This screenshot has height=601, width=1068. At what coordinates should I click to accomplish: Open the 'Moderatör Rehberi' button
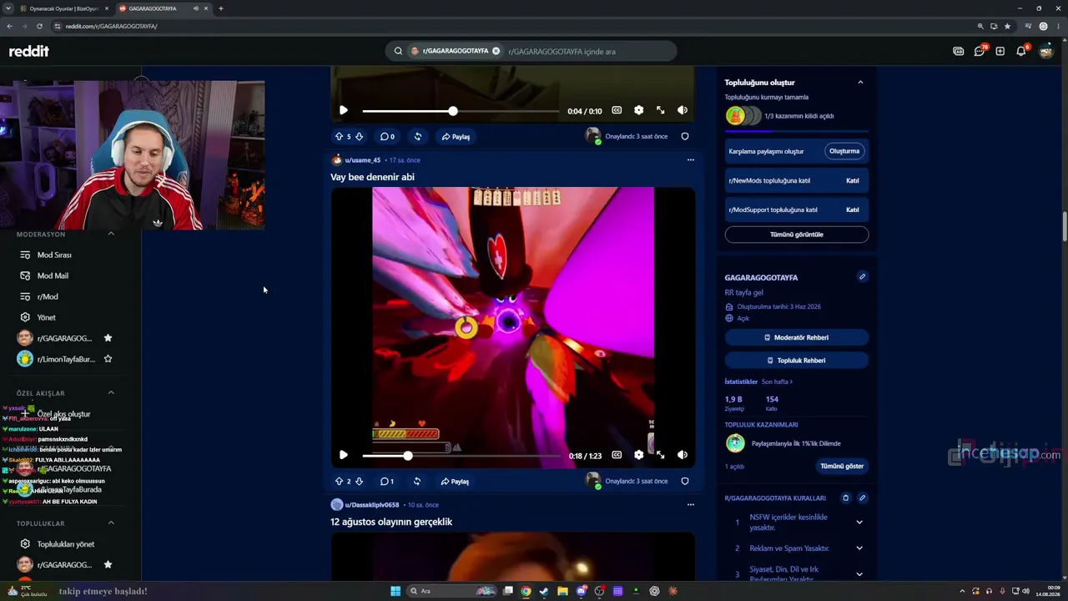(797, 337)
